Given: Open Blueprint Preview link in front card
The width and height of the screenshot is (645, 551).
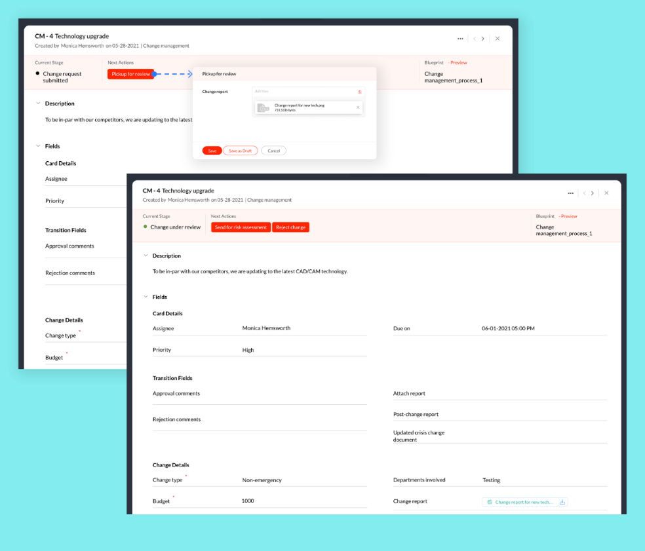Looking at the screenshot, I should [x=569, y=216].
